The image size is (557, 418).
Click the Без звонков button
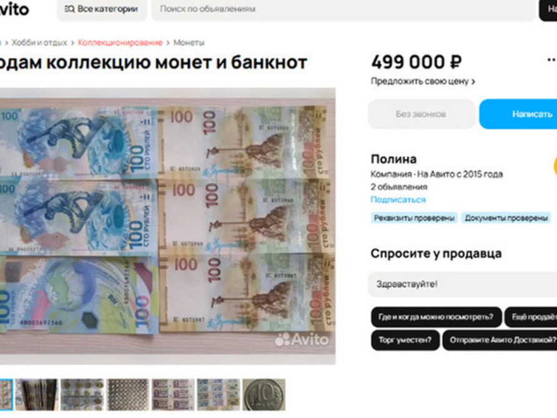[421, 114]
